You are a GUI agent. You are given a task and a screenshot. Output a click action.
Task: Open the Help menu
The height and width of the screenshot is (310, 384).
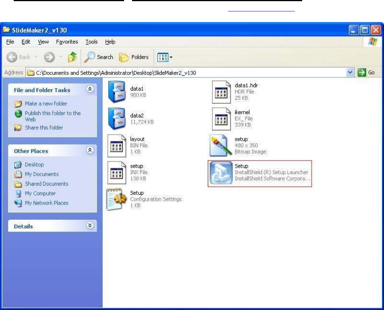coord(110,42)
